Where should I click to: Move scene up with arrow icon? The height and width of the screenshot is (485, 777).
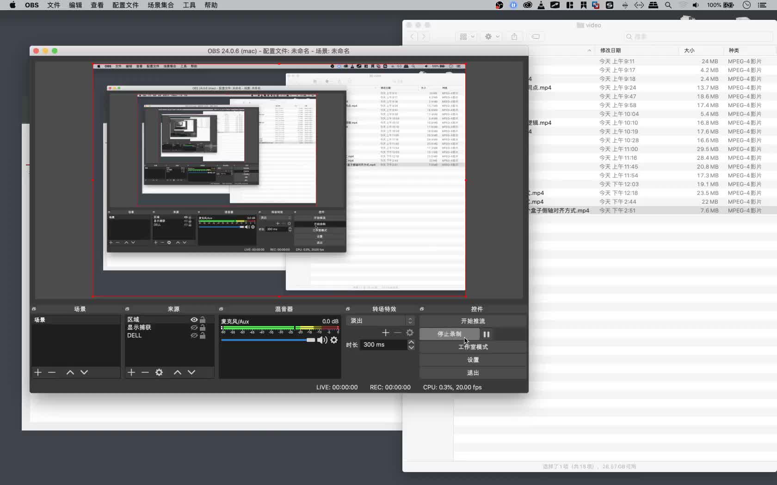click(x=70, y=372)
